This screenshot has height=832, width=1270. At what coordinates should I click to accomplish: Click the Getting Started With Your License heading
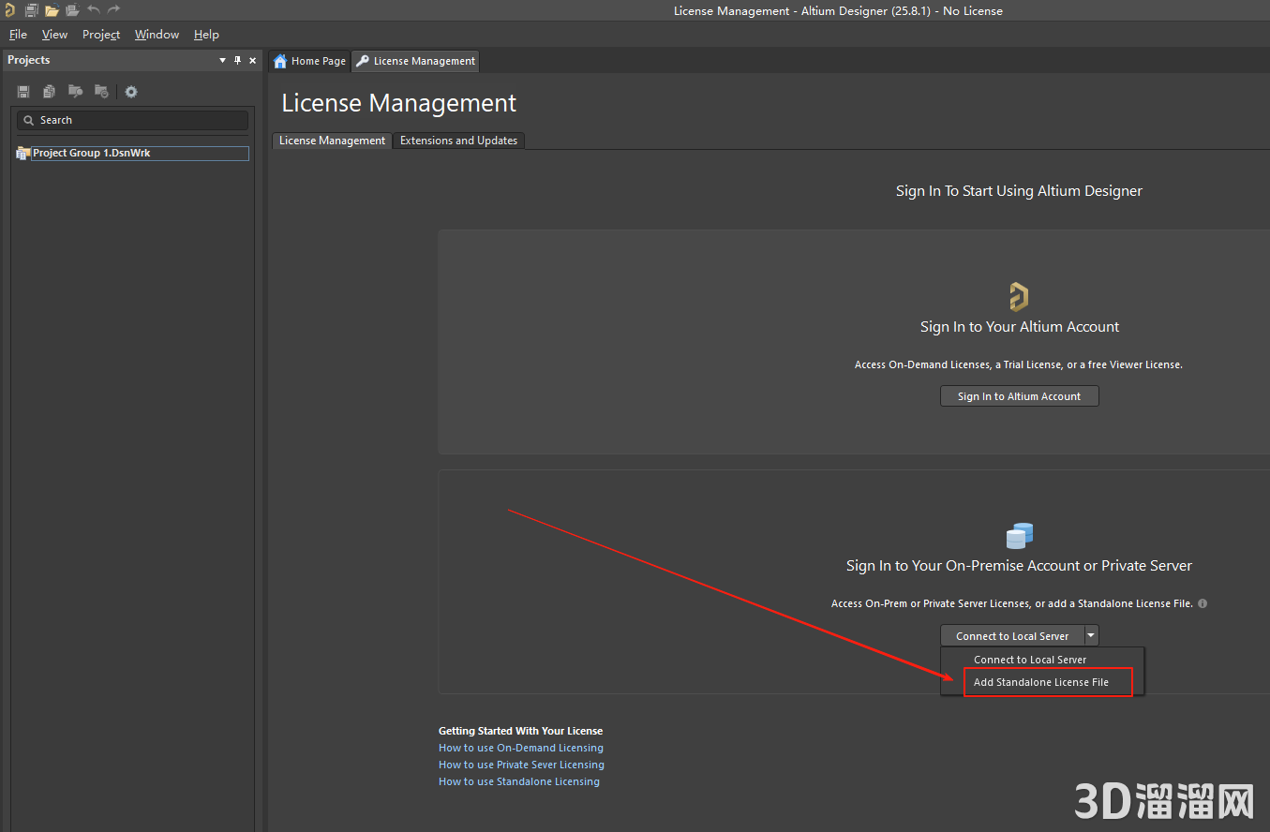[x=520, y=731]
